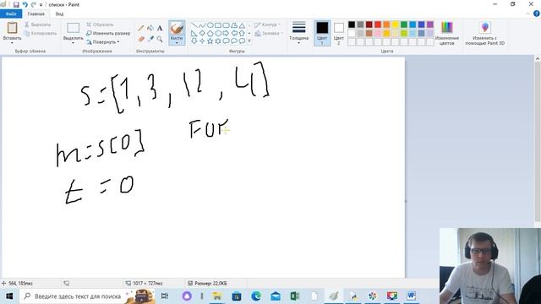Select the Text tool (A icon)
Screen dimensions: 541x304
(160, 28)
